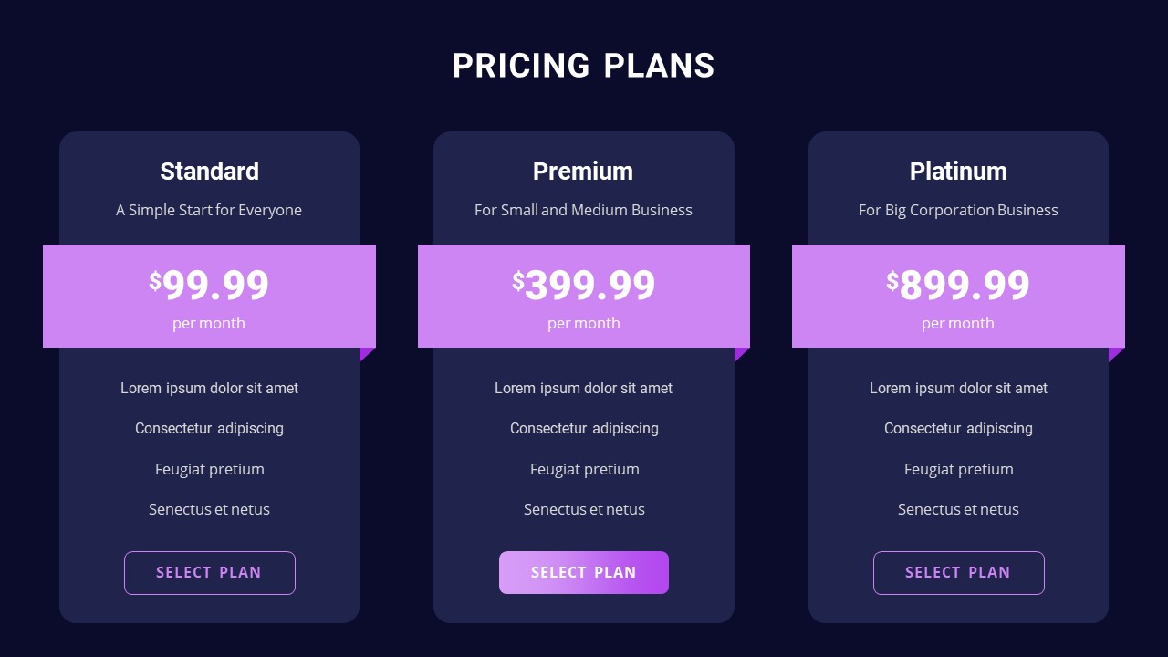
Task: Click "For Big Corporation Business" subtitle
Action: click(958, 210)
